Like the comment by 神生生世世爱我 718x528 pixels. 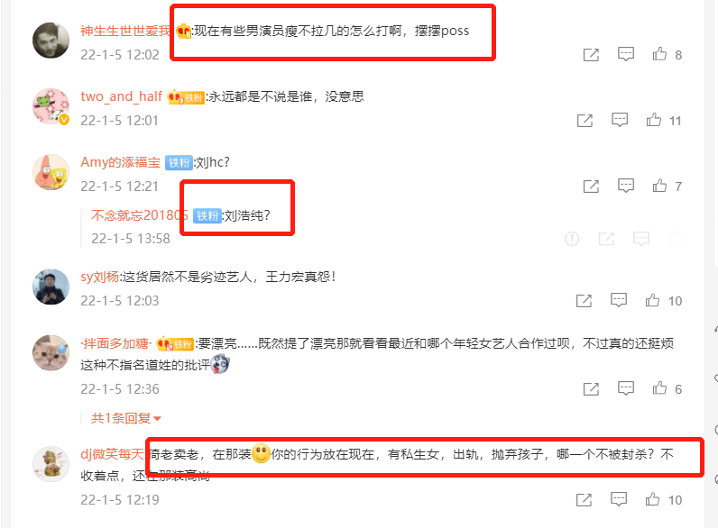pos(659,54)
